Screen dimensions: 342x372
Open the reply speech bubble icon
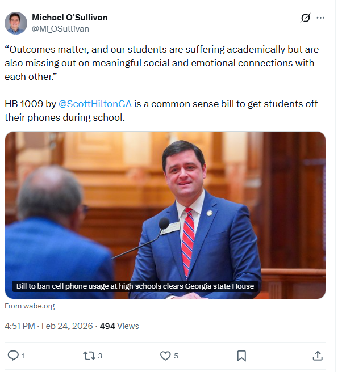[x=12, y=356]
